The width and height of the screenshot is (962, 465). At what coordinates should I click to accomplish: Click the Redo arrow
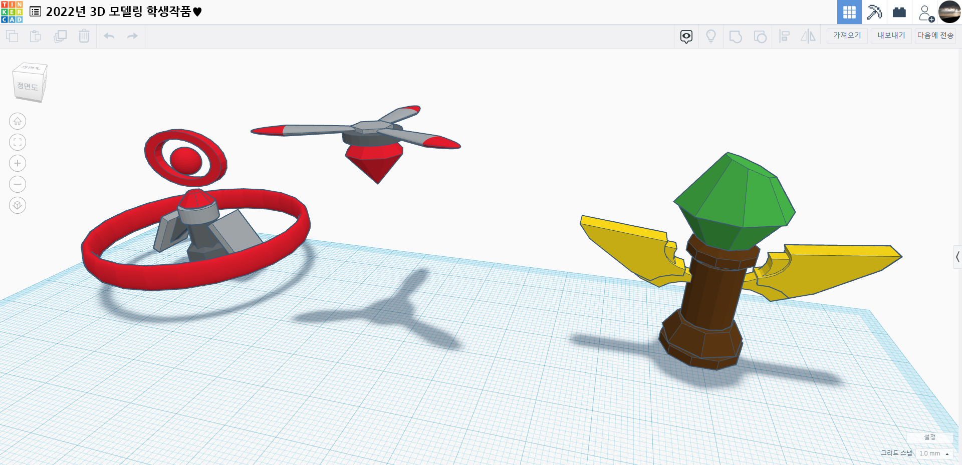(132, 36)
